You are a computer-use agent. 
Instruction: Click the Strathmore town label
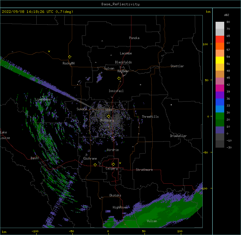144,170
